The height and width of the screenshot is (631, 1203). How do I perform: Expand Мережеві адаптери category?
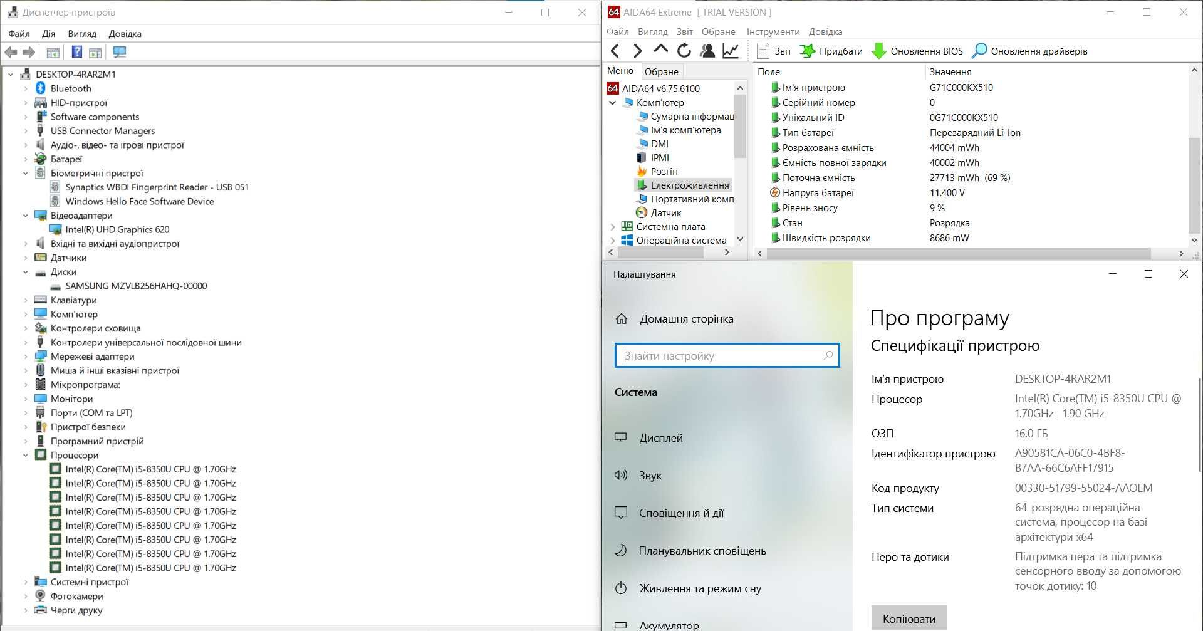(x=26, y=357)
